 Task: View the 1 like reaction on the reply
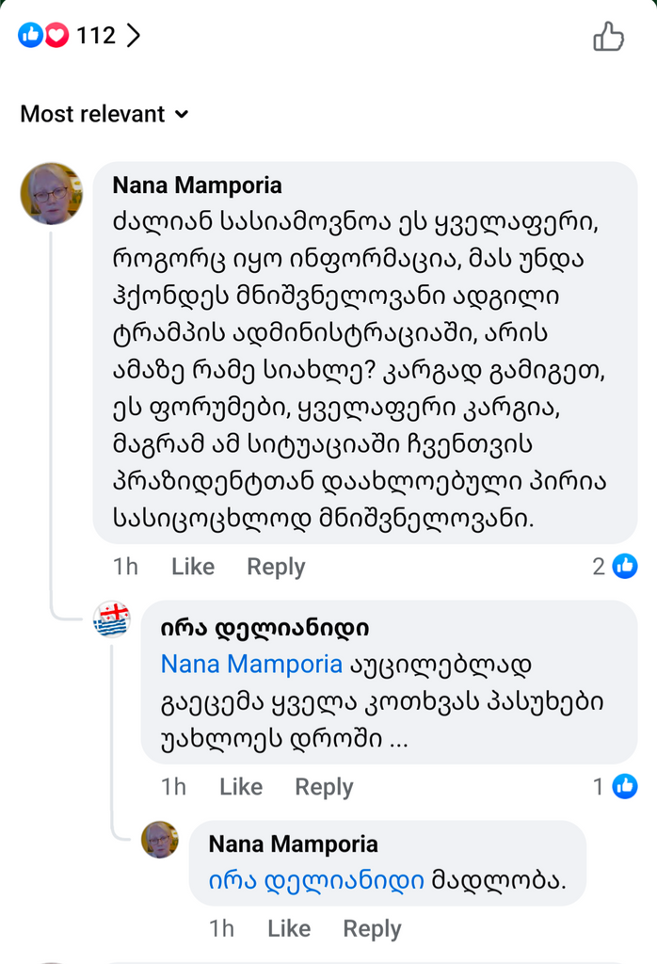point(616,786)
